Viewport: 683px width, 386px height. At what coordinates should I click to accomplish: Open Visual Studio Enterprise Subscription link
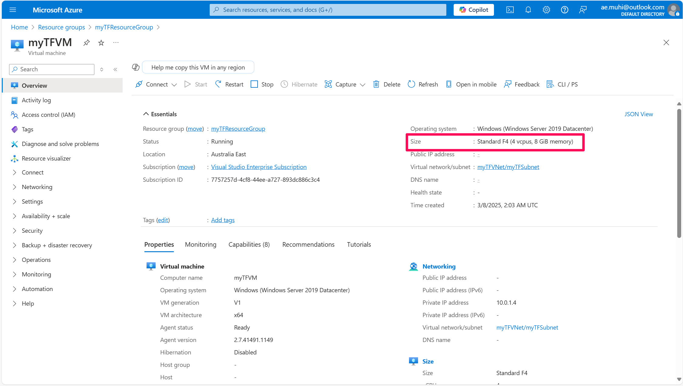[x=259, y=167]
